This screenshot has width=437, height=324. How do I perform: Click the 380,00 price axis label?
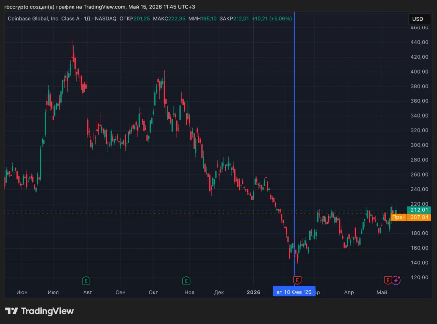click(x=419, y=86)
